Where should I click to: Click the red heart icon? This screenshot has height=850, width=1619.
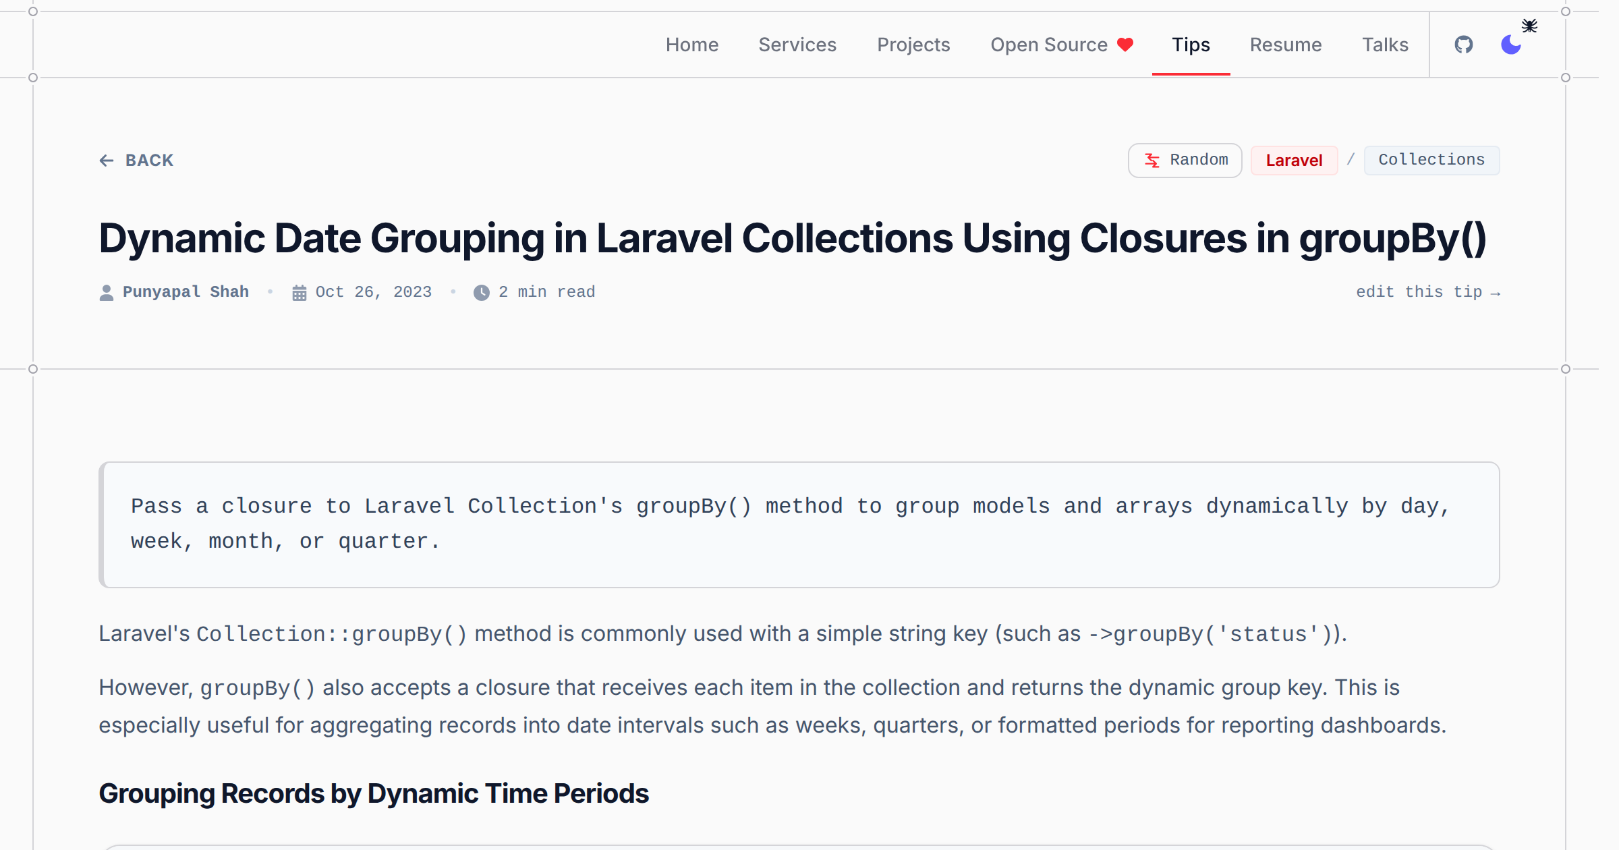1125,45
